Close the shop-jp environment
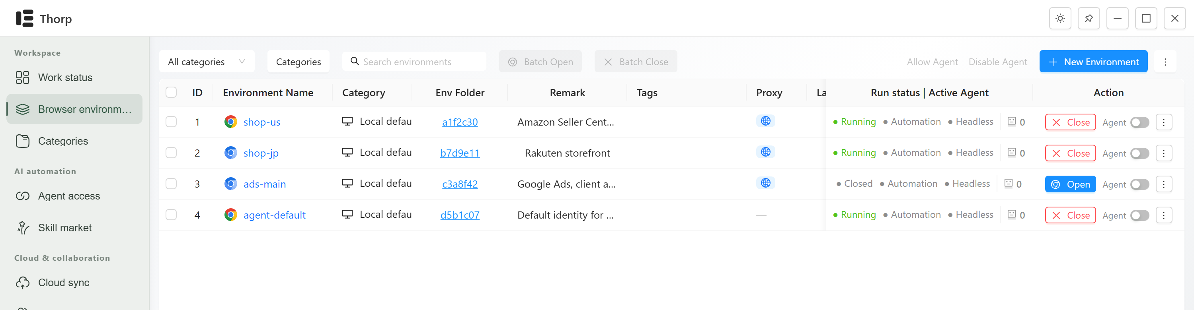The image size is (1194, 310). (1070, 153)
